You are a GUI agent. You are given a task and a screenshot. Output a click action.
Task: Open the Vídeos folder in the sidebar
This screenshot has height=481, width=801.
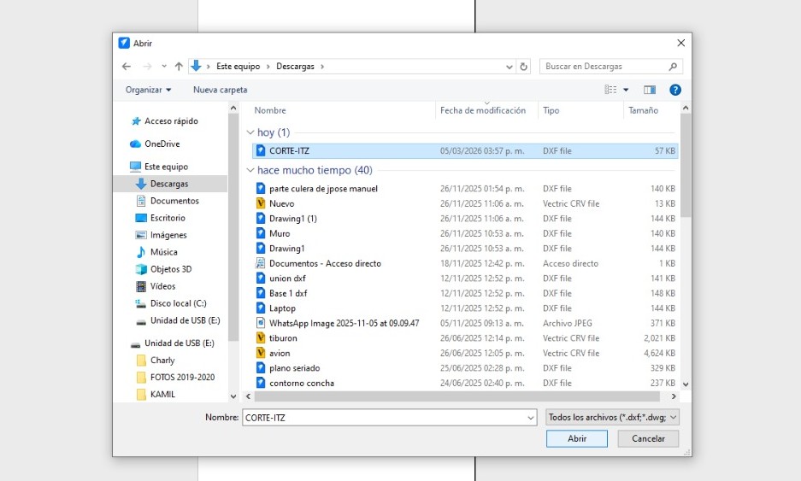point(156,286)
